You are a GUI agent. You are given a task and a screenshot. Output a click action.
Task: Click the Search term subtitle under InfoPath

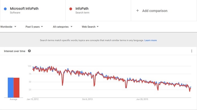[x=82, y=13]
